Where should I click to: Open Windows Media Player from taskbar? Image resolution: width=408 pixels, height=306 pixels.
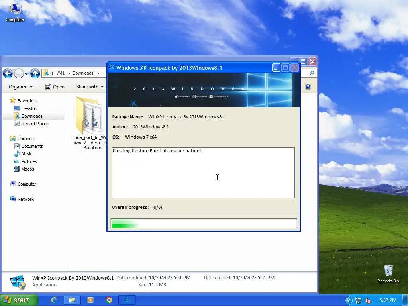[90, 300]
